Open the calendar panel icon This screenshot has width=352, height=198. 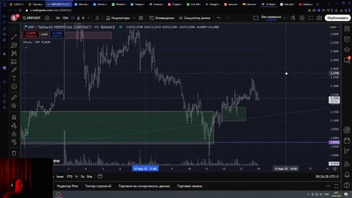pyautogui.click(x=347, y=141)
